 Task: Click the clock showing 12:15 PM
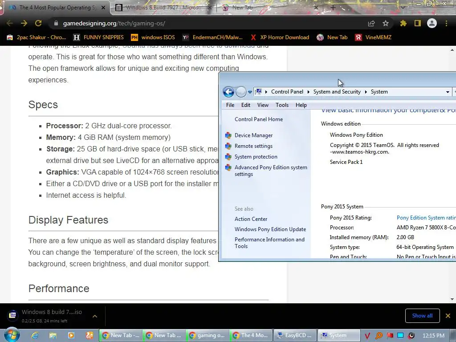click(x=433, y=336)
